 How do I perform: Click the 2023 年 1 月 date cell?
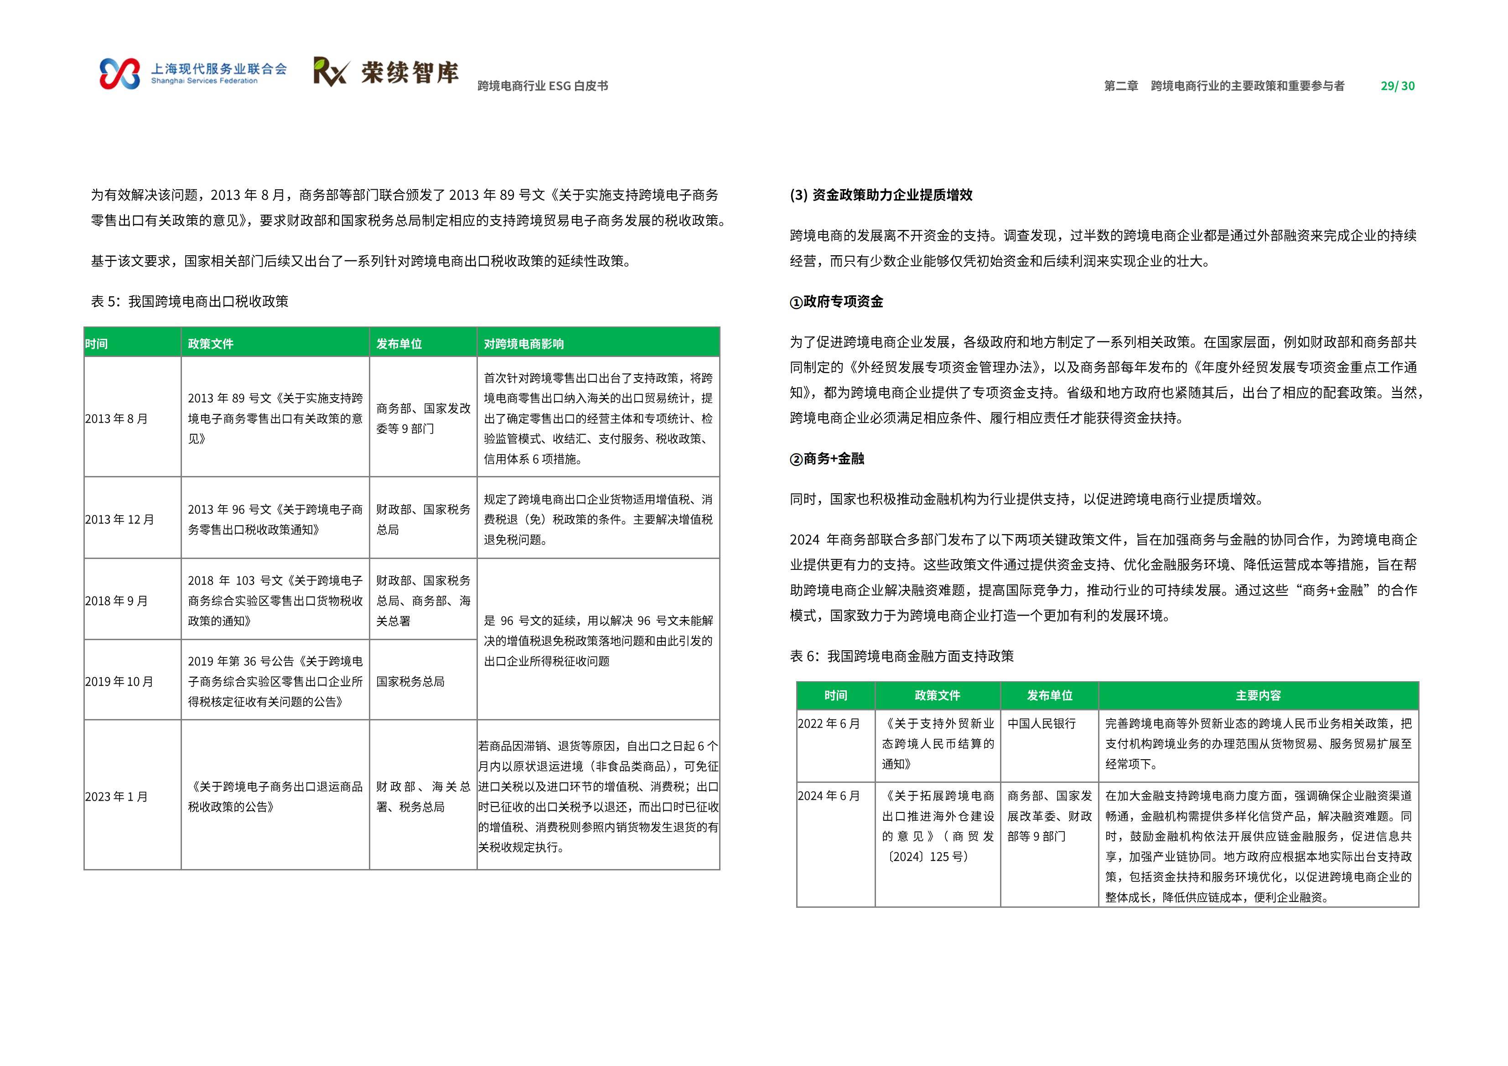pos(133,795)
